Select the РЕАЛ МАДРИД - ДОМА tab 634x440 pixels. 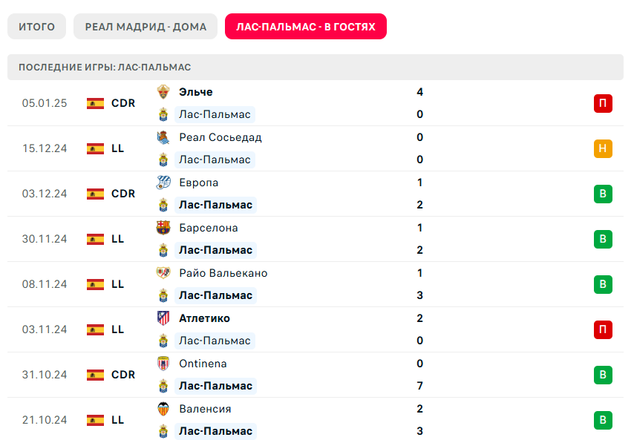[146, 27]
